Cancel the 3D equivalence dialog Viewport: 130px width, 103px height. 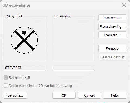point(89,95)
